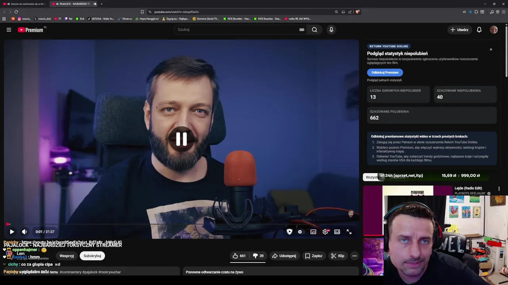Dislike the video showing 39
The image size is (508, 285).
pyautogui.click(x=258, y=256)
